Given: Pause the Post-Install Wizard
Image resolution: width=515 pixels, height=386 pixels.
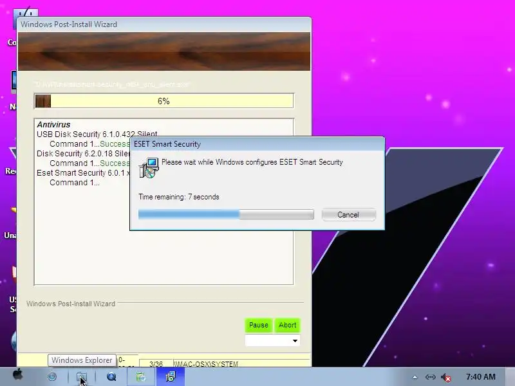Looking at the screenshot, I should point(259,325).
